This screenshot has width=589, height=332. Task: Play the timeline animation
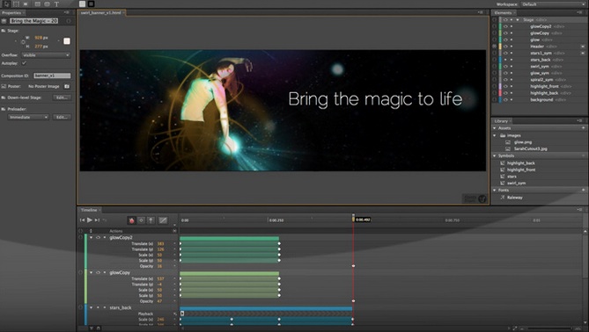pyautogui.click(x=90, y=220)
